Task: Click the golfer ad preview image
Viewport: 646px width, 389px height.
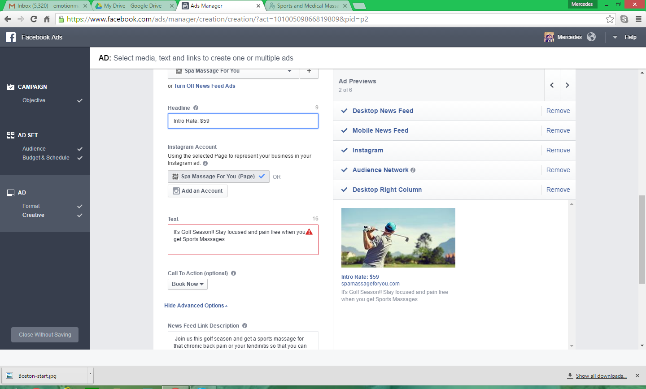Action: tap(398, 238)
